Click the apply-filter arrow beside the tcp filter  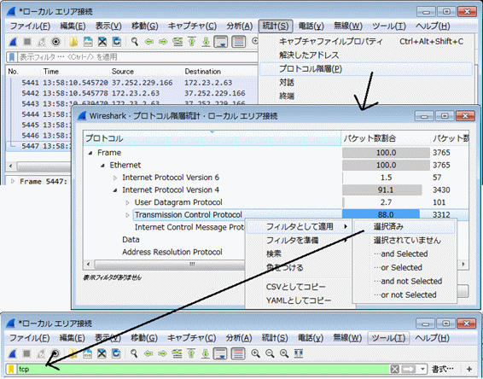click(x=409, y=369)
